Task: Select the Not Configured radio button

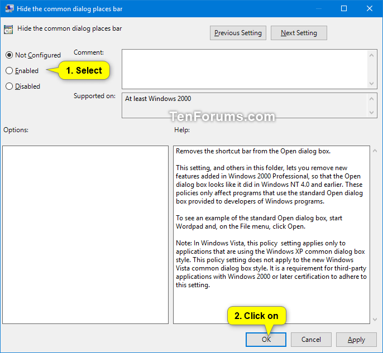Action: [33, 55]
